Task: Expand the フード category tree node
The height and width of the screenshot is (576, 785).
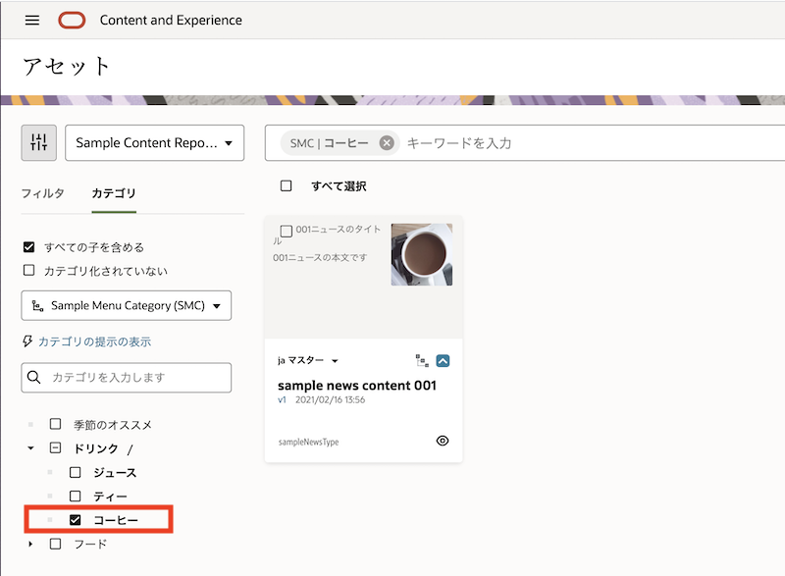Action: tap(30, 544)
